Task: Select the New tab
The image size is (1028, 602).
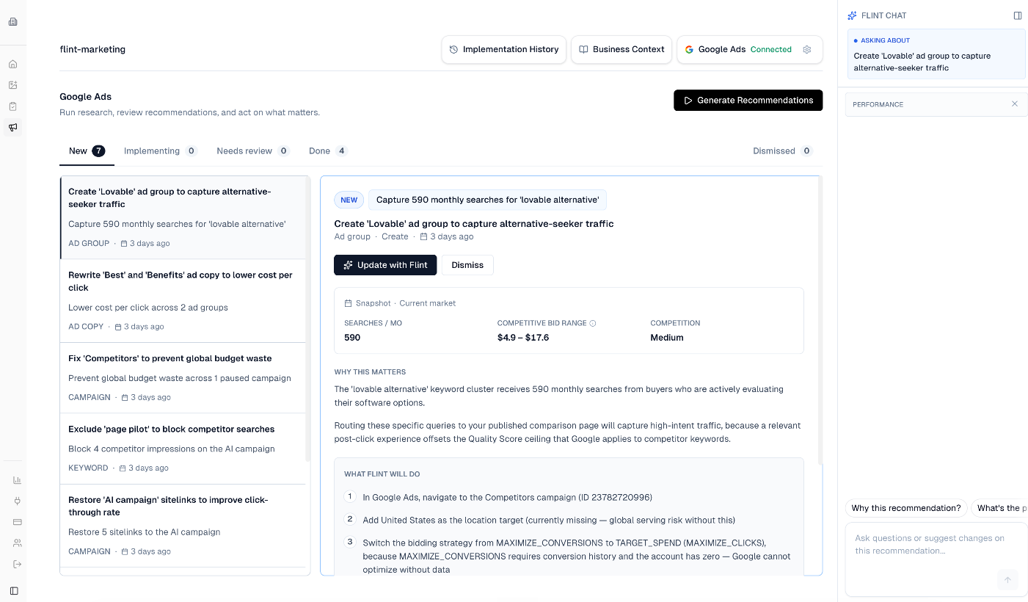Action: click(x=87, y=151)
